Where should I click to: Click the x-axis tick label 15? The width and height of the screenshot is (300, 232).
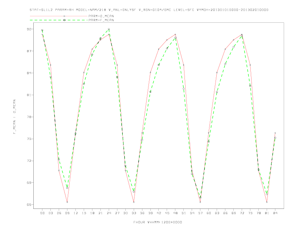84,213
